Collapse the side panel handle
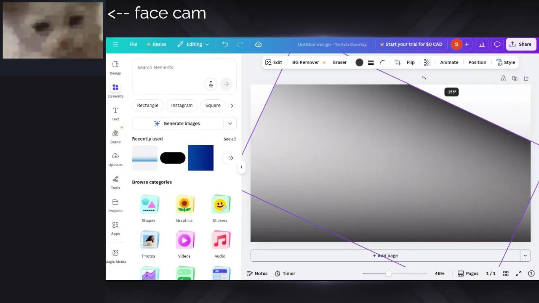This screenshot has width=539, height=303. tap(241, 167)
